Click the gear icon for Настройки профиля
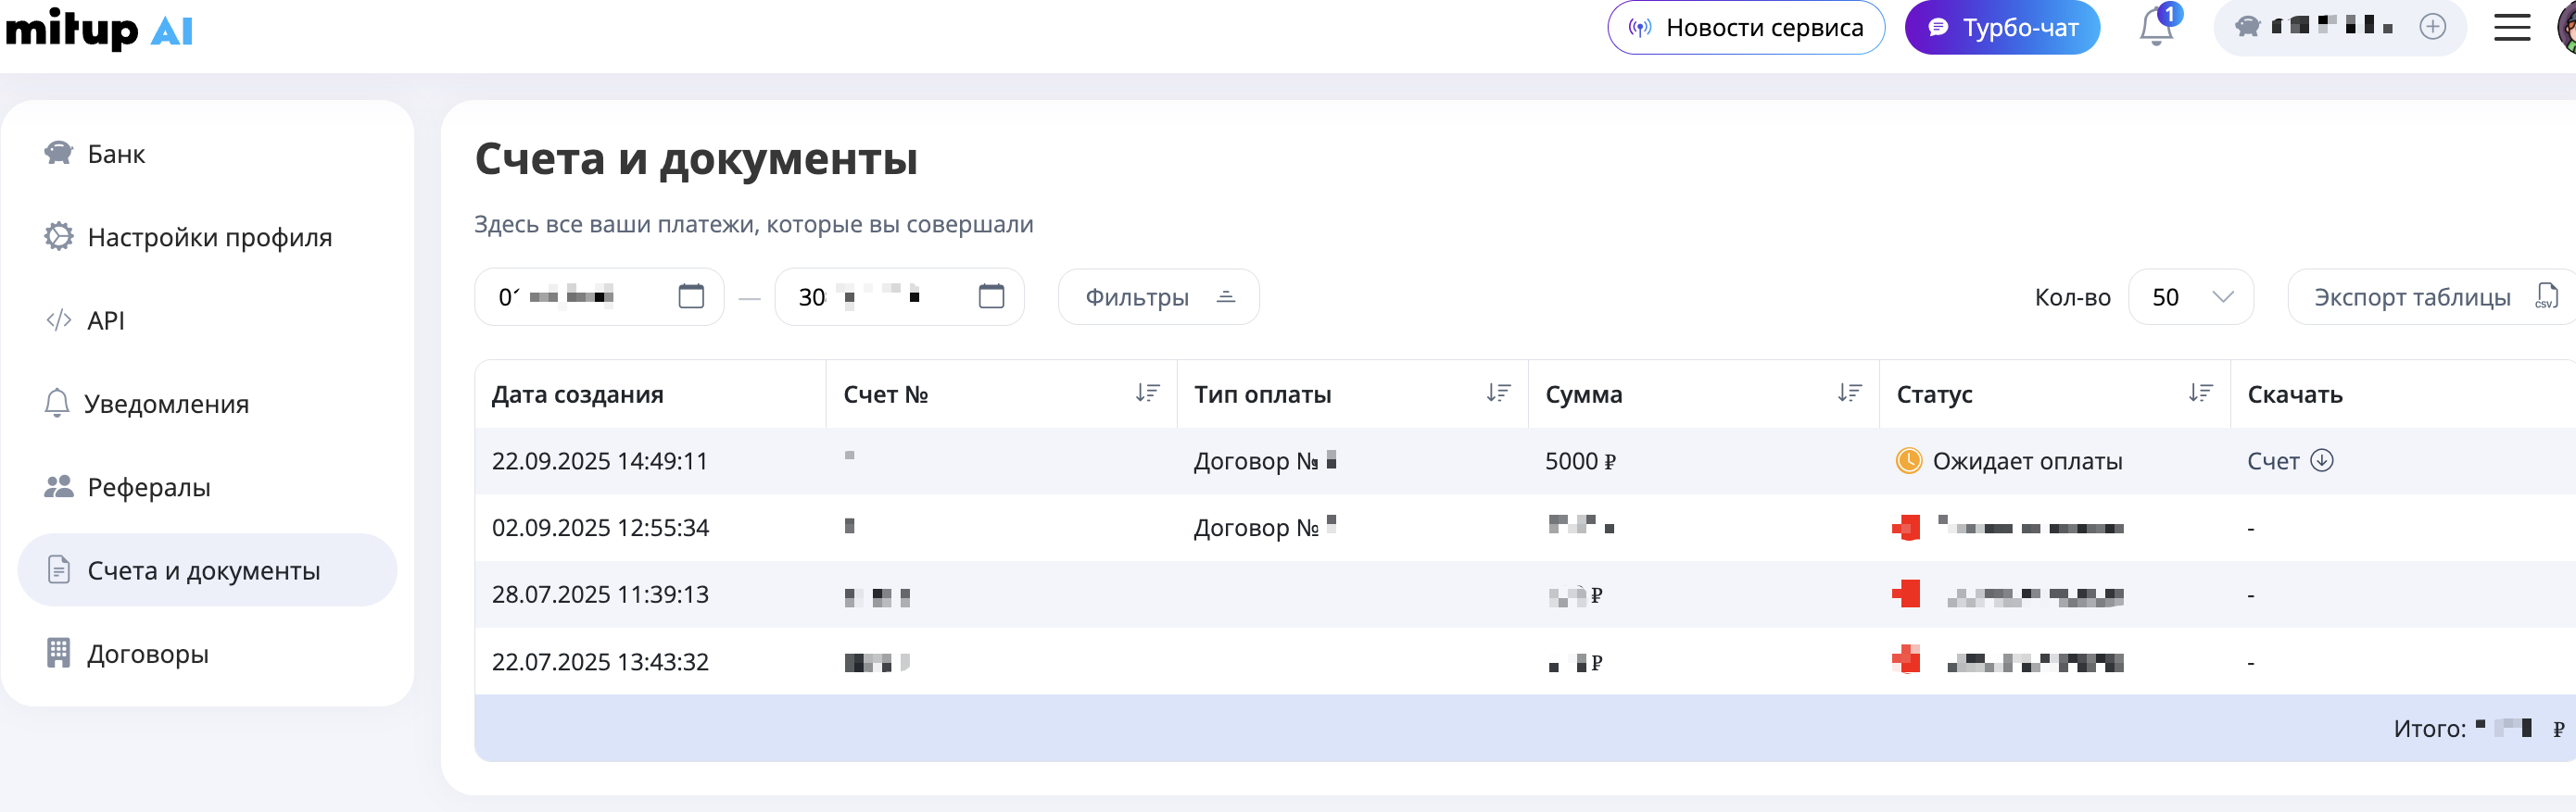Image resolution: width=2576 pixels, height=812 pixels. point(59,237)
